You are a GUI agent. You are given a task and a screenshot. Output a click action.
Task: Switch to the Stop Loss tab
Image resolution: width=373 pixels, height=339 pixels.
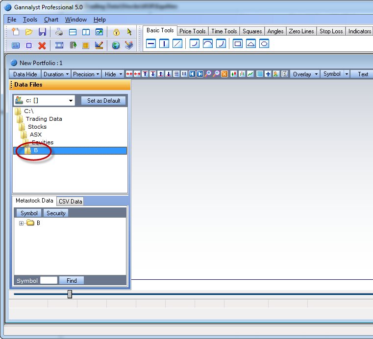tap(331, 31)
